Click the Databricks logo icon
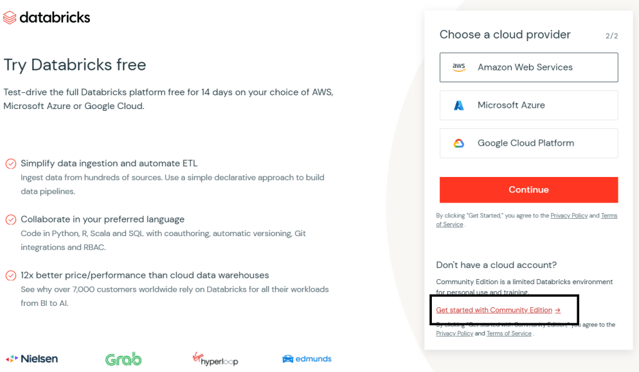 pos(10,17)
